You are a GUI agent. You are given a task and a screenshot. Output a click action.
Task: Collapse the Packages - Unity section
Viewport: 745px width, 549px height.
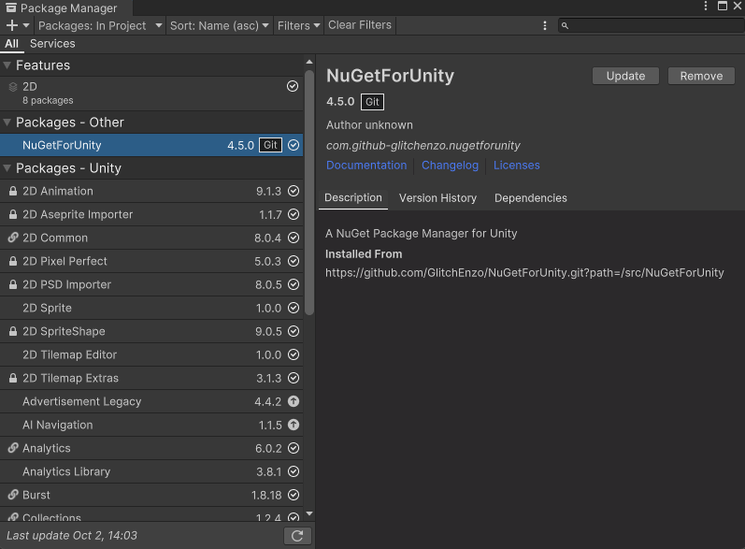coord(7,168)
